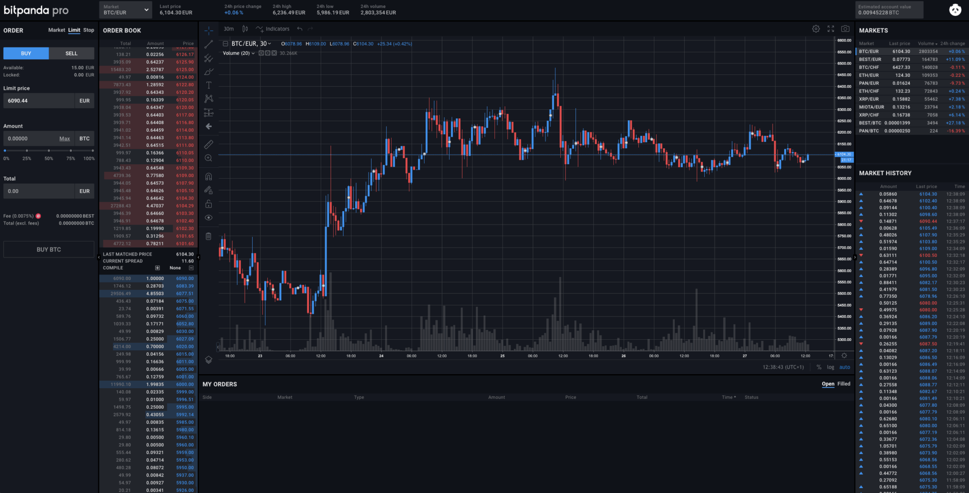The height and width of the screenshot is (493, 969).
Task: Remove all drawings with the trash icon
Action: coord(209,236)
